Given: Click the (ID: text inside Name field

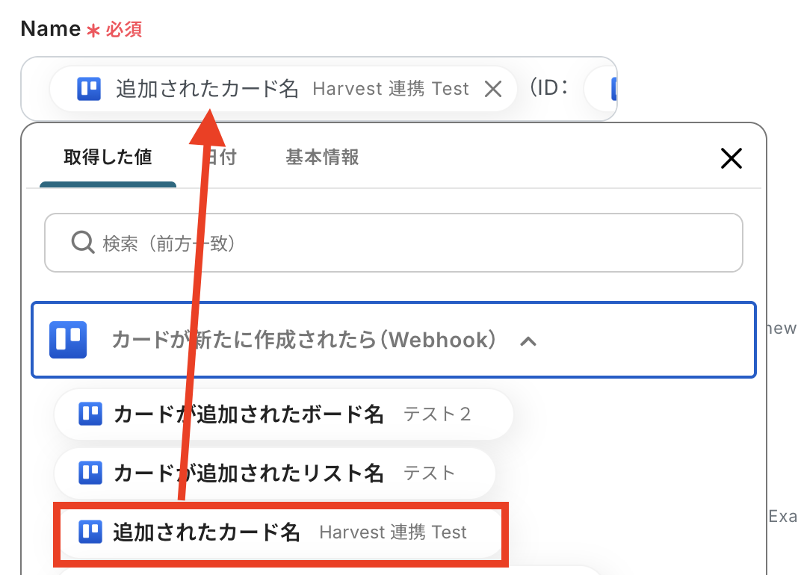Looking at the screenshot, I should pyautogui.click(x=548, y=88).
